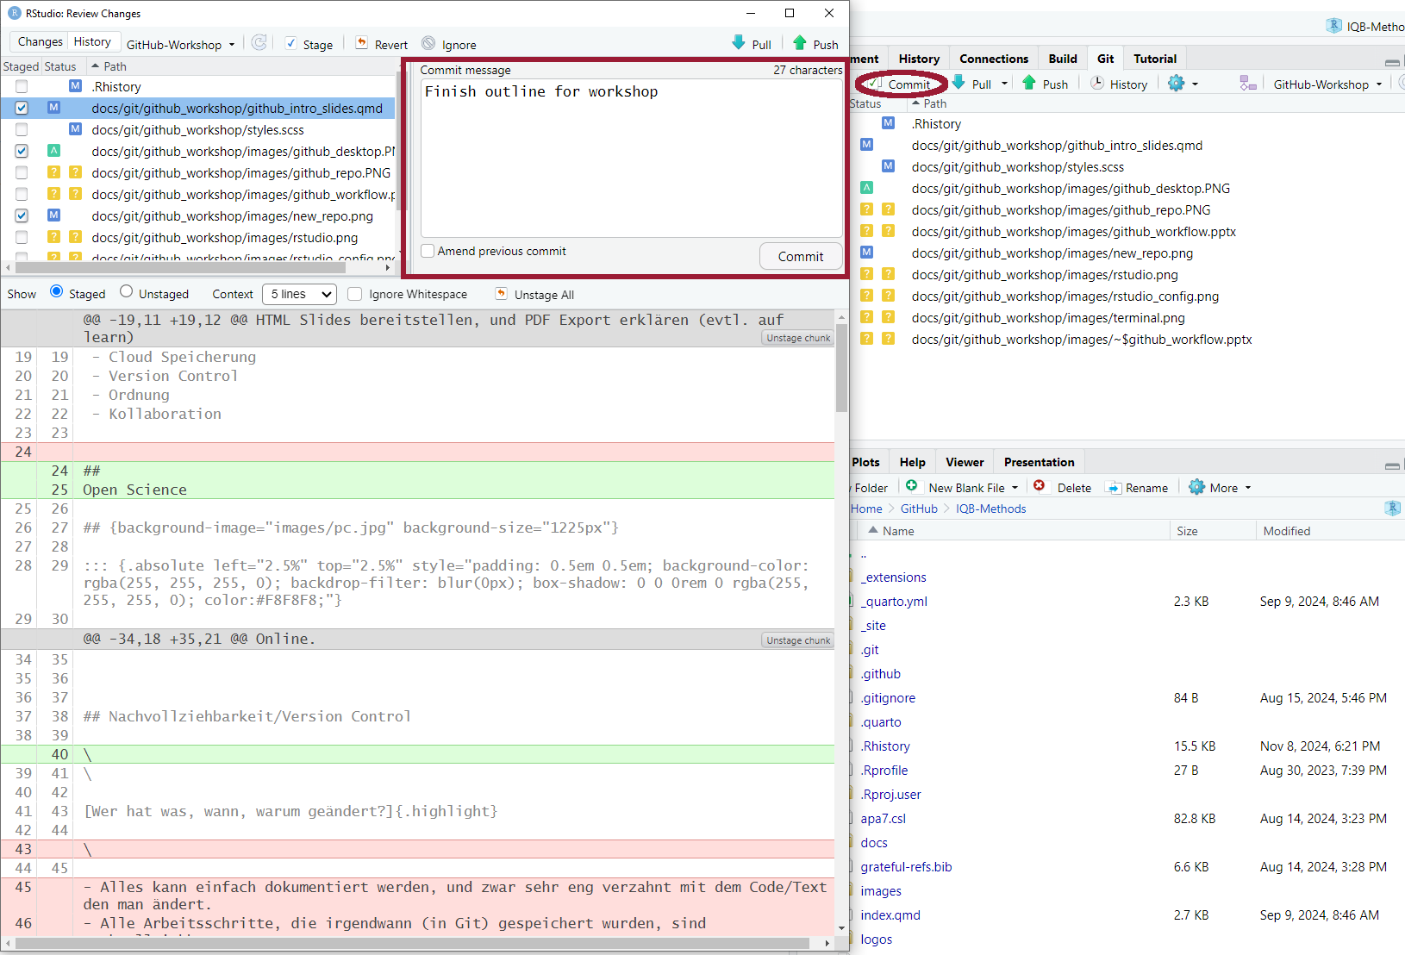This screenshot has height=955, width=1405.
Task: Stage the .Rhistory file checkbox
Action: tap(22, 87)
